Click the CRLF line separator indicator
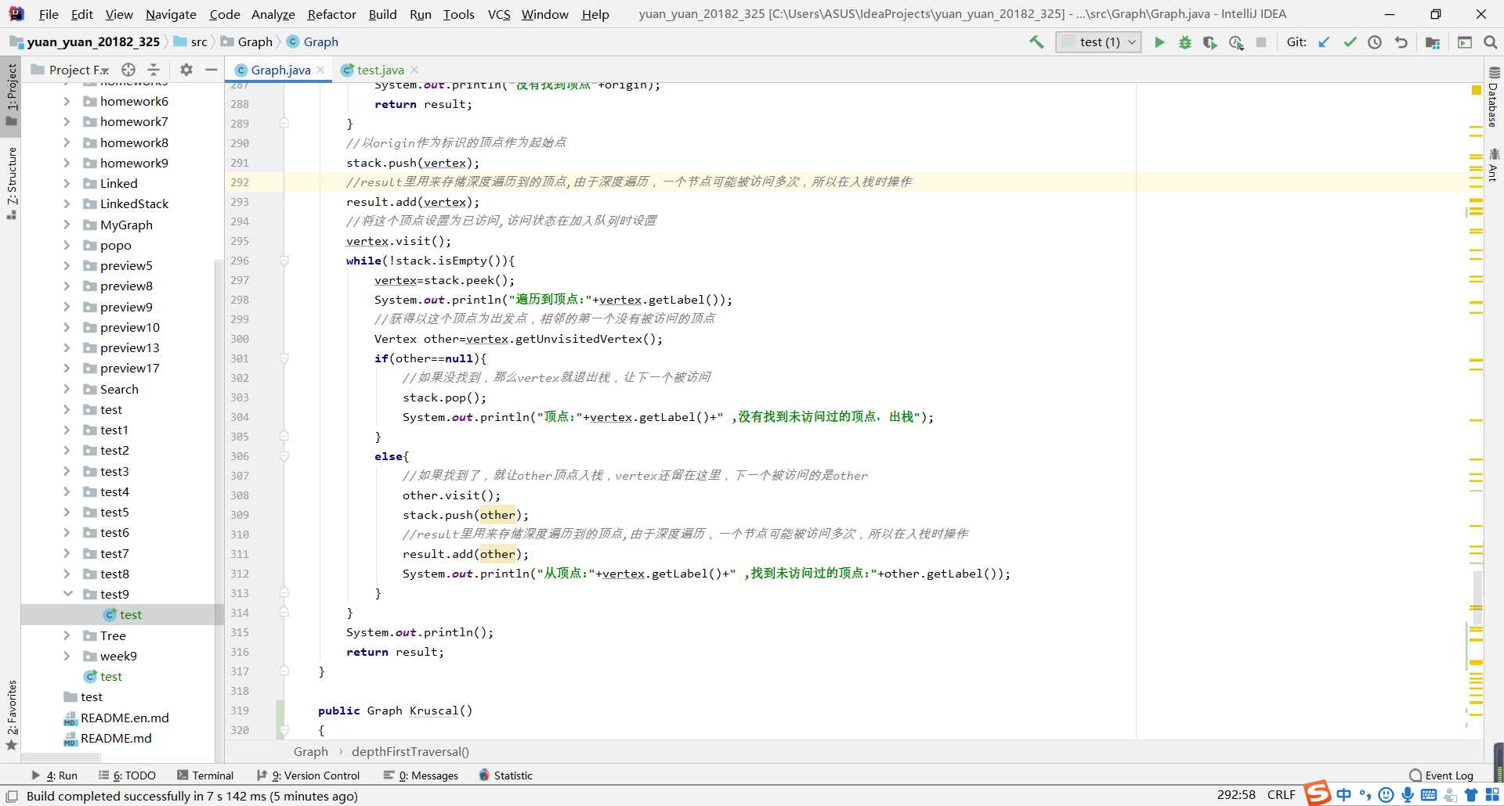Screen dimensions: 1504x806 point(1282,795)
